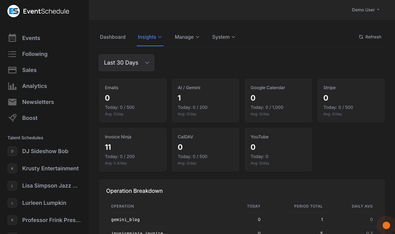Expand the System tab chevron

pos(233,37)
